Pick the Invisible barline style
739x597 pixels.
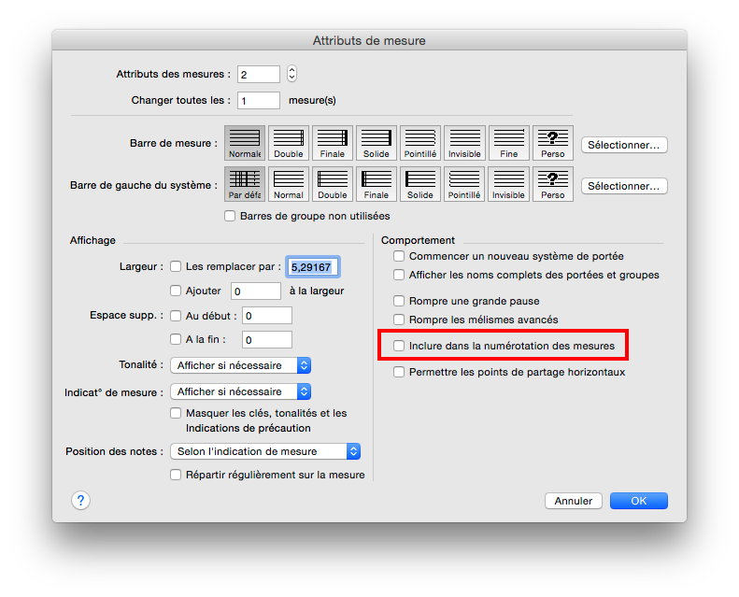pos(464,143)
